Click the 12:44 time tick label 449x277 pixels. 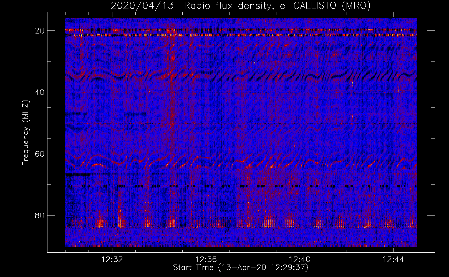393,260
